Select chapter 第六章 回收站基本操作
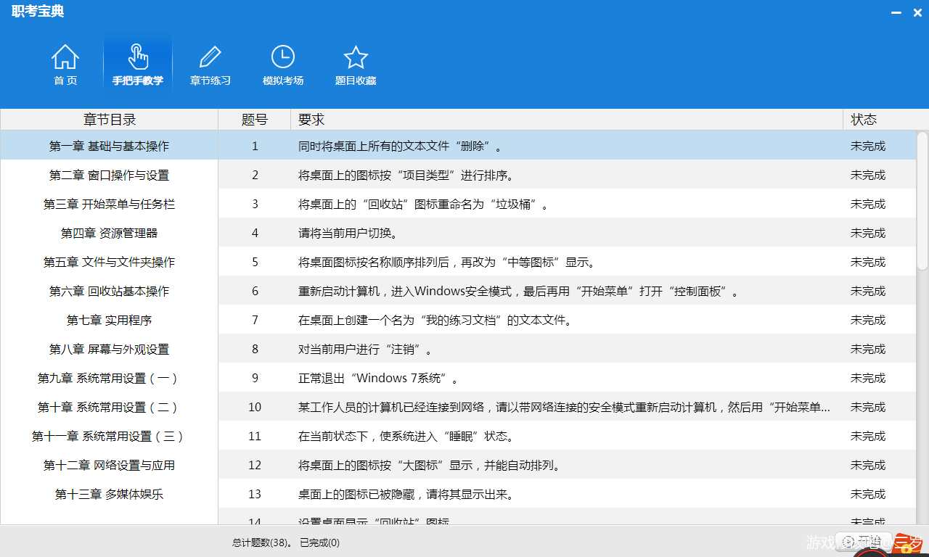The image size is (929, 557). tap(109, 291)
